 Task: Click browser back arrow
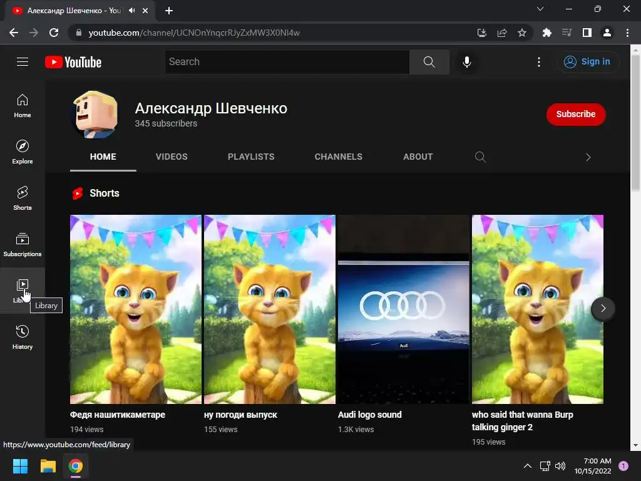tap(14, 33)
